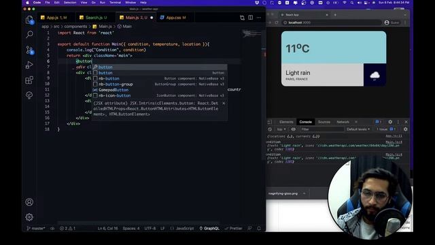435x245 pixels.
Task: Open the Default levels dropdown
Action: click(x=358, y=129)
